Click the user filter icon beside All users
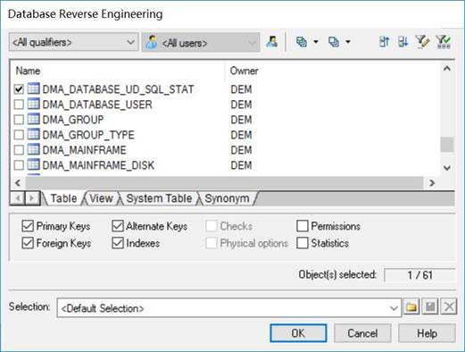Image resolution: width=465 pixels, height=352 pixels. click(x=272, y=42)
